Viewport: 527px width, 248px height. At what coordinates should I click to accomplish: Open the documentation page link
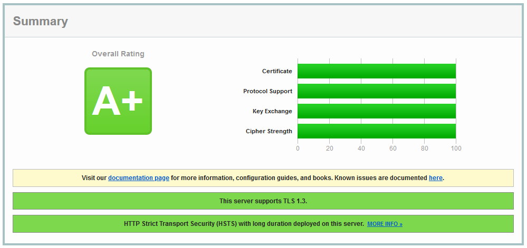point(138,178)
